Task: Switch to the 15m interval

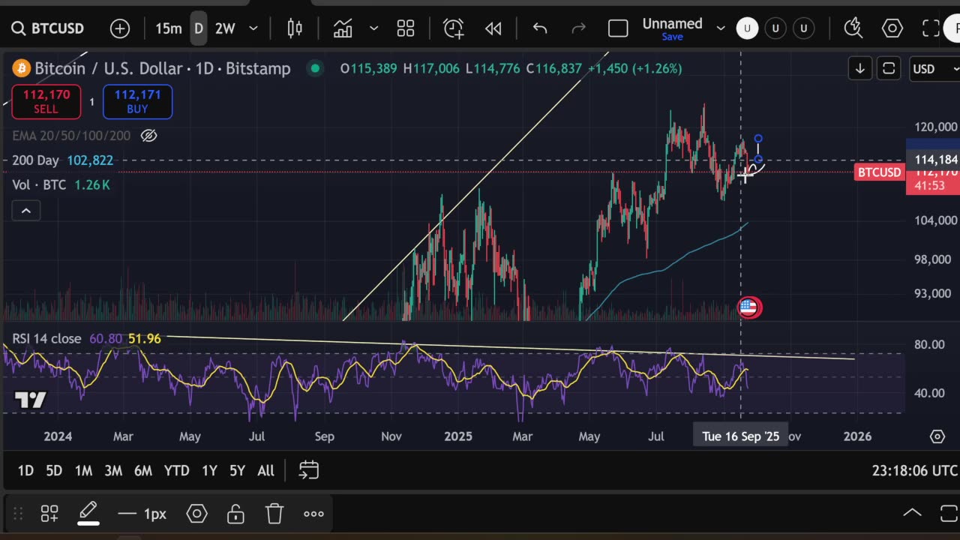Action: (169, 28)
